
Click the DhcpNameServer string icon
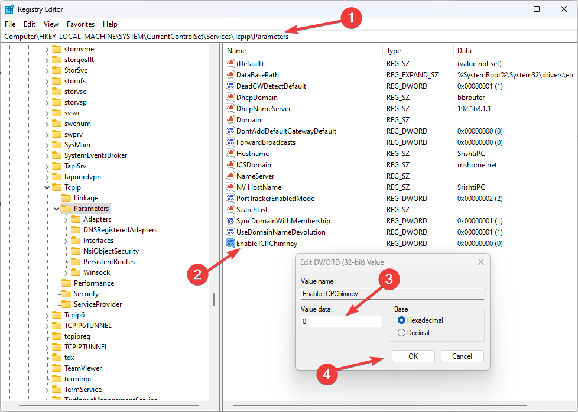(230, 108)
